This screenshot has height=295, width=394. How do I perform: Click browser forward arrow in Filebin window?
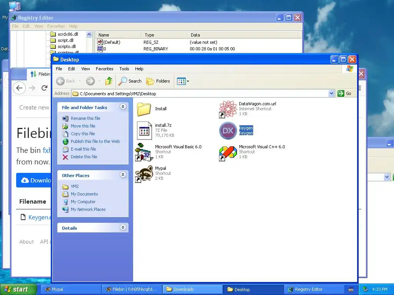32,88
